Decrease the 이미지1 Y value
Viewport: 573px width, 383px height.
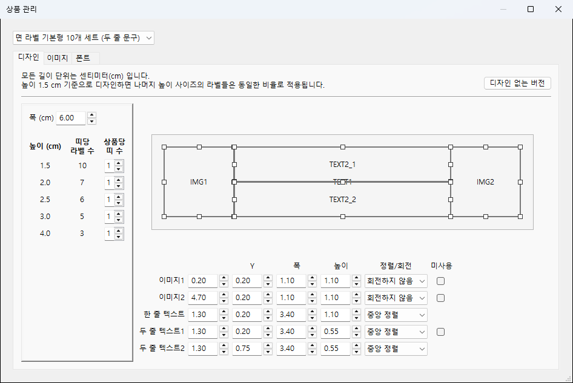(268, 284)
